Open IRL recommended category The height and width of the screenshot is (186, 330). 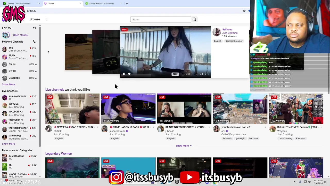[19, 166]
